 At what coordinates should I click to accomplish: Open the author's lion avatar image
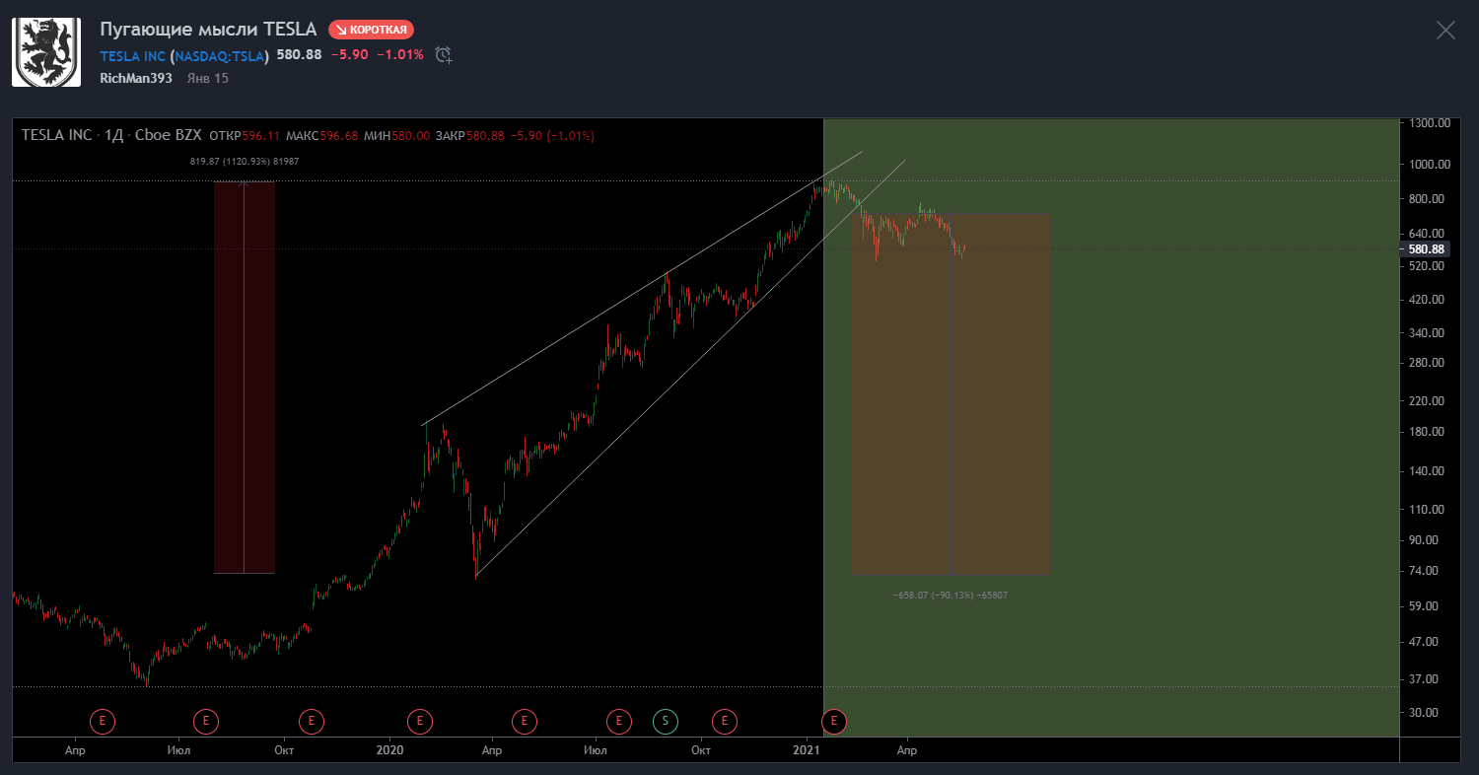pyautogui.click(x=46, y=52)
